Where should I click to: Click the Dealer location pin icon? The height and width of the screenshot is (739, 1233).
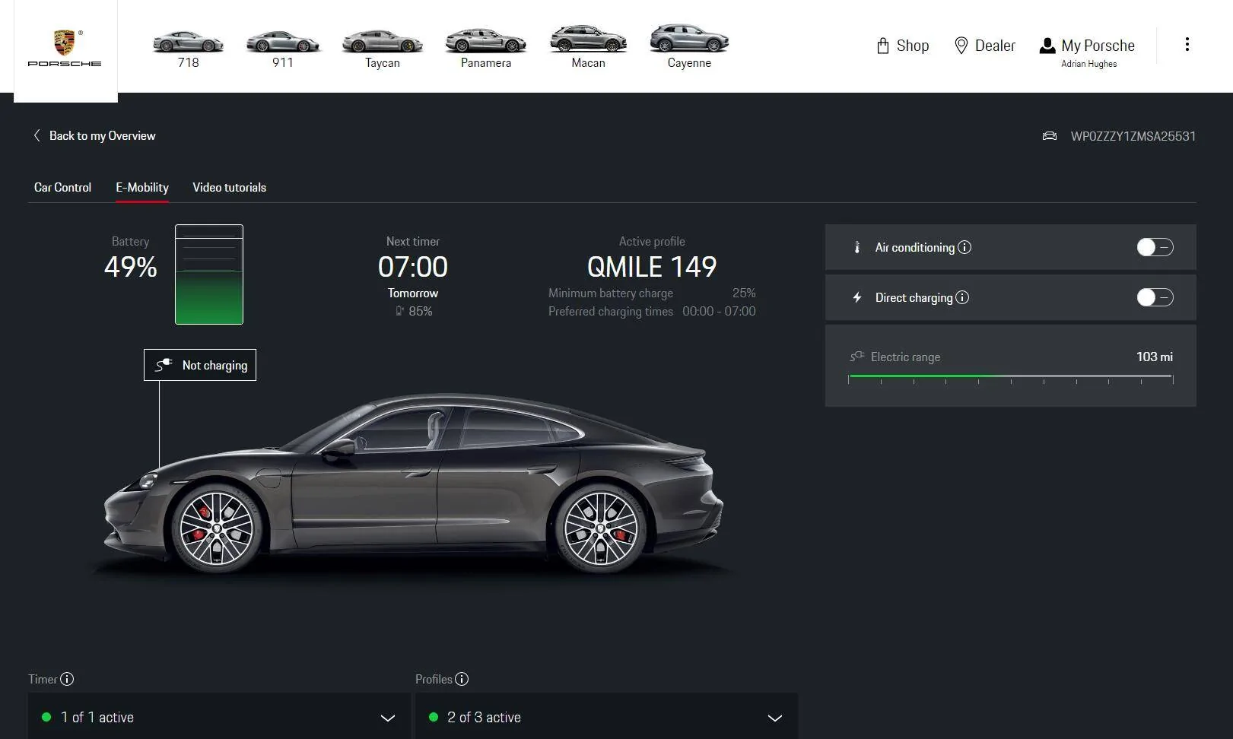[961, 46]
